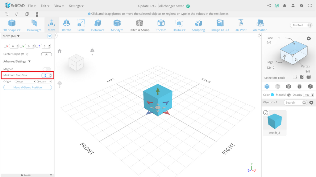
Task: Open the Animation tool
Action: tap(260, 25)
